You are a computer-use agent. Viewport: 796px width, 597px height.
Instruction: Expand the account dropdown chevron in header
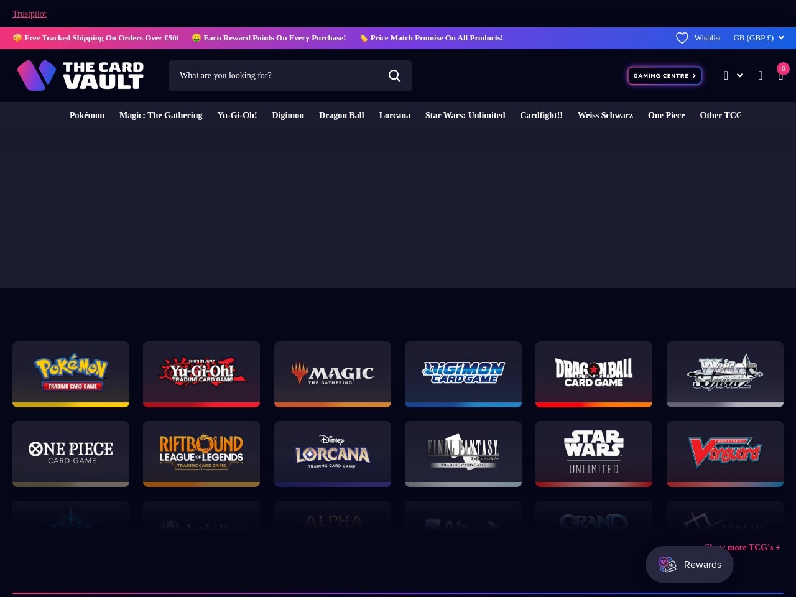point(740,75)
